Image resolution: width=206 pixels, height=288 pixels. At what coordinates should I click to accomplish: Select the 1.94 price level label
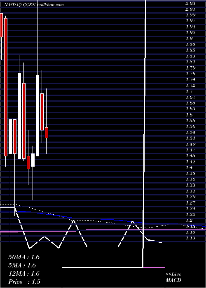point(190,27)
